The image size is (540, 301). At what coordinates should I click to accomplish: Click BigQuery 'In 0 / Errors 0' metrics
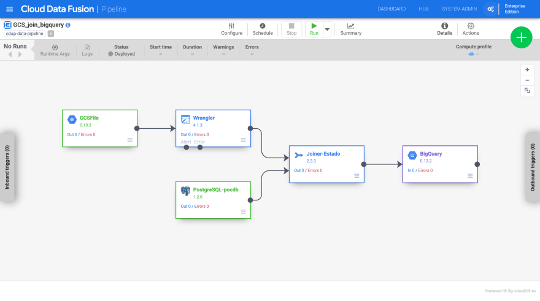(x=420, y=170)
